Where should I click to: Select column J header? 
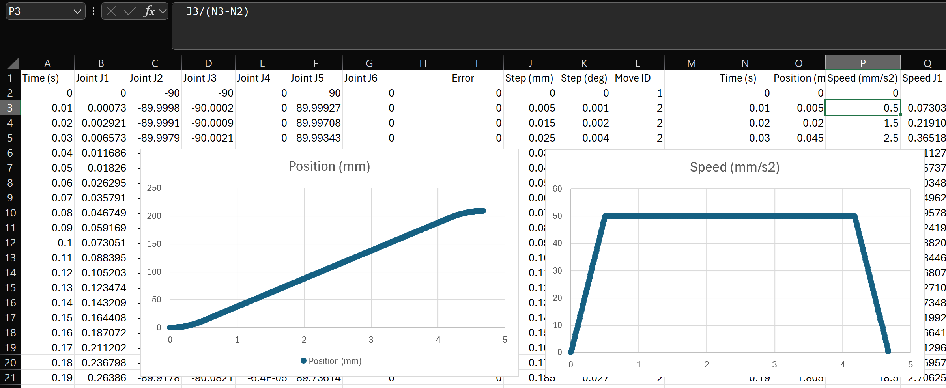pyautogui.click(x=530, y=63)
